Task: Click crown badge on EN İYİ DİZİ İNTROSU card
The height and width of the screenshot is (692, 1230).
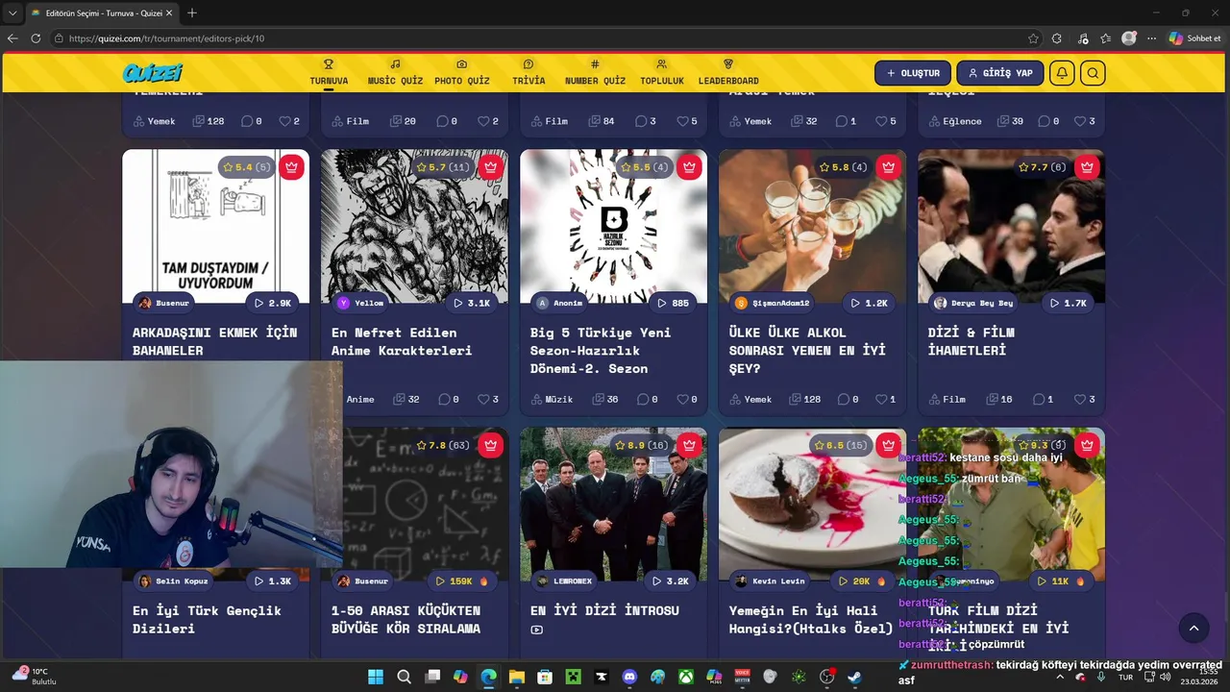Action: pos(689,446)
